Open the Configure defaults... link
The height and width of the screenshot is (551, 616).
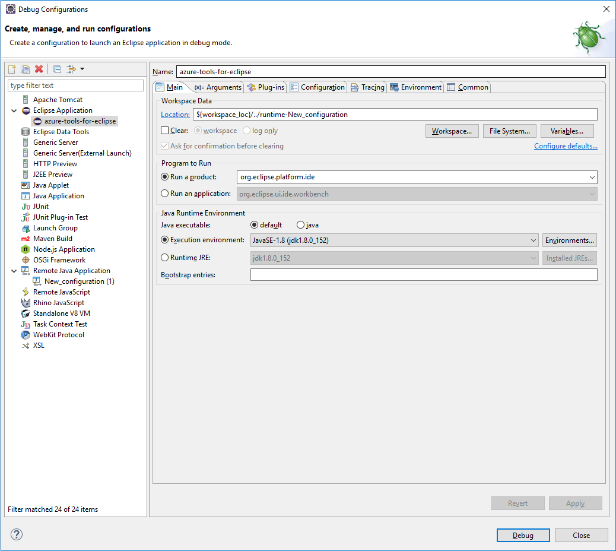pyautogui.click(x=566, y=146)
